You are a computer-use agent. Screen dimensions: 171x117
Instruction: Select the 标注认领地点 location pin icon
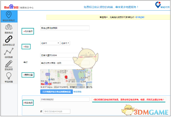9,15
